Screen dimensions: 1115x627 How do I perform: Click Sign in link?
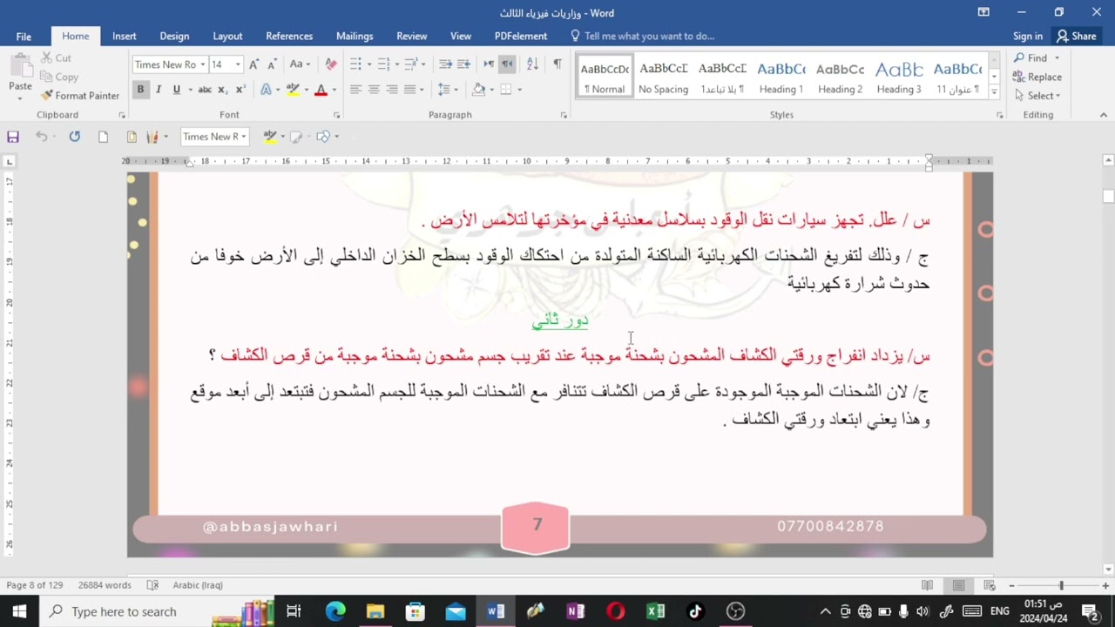pos(1028,37)
